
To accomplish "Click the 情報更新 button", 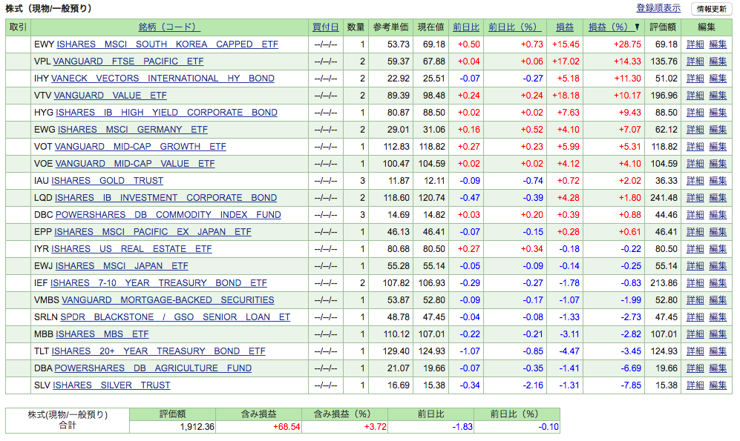I will click(x=711, y=9).
